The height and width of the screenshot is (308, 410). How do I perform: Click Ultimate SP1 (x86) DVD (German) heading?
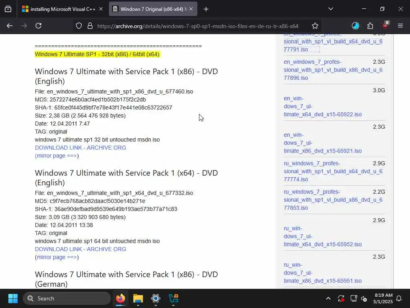tap(126, 279)
